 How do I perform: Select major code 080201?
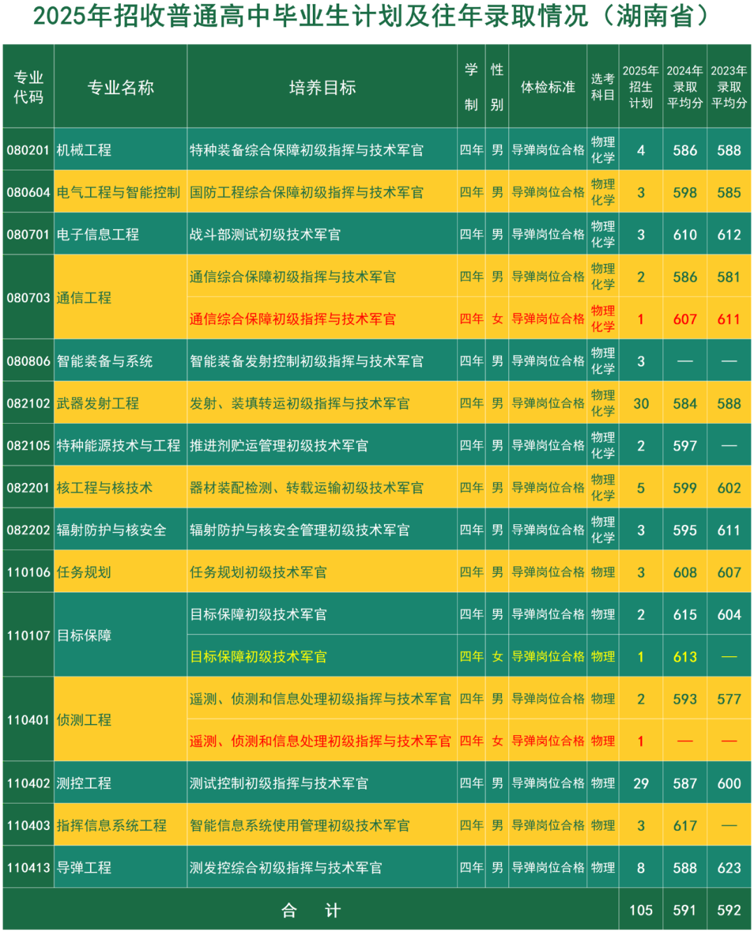29,150
